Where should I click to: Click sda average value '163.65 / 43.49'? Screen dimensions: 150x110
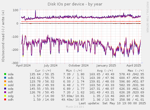coord(102,74)
